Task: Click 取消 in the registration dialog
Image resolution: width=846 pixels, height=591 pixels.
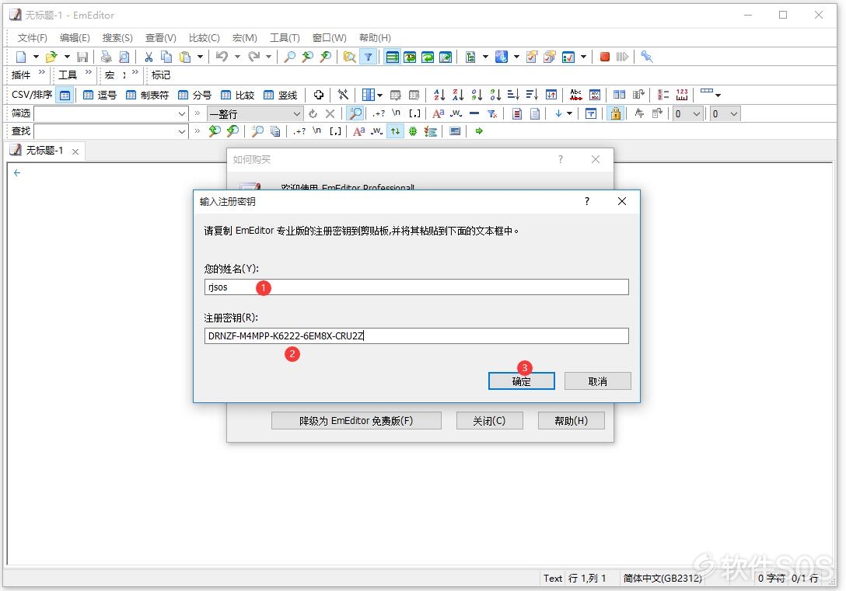Action: 597,381
